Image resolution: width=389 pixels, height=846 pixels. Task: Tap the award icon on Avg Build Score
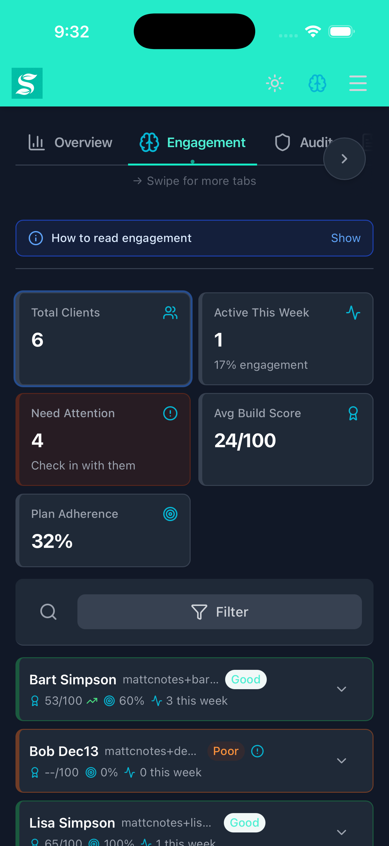click(353, 413)
